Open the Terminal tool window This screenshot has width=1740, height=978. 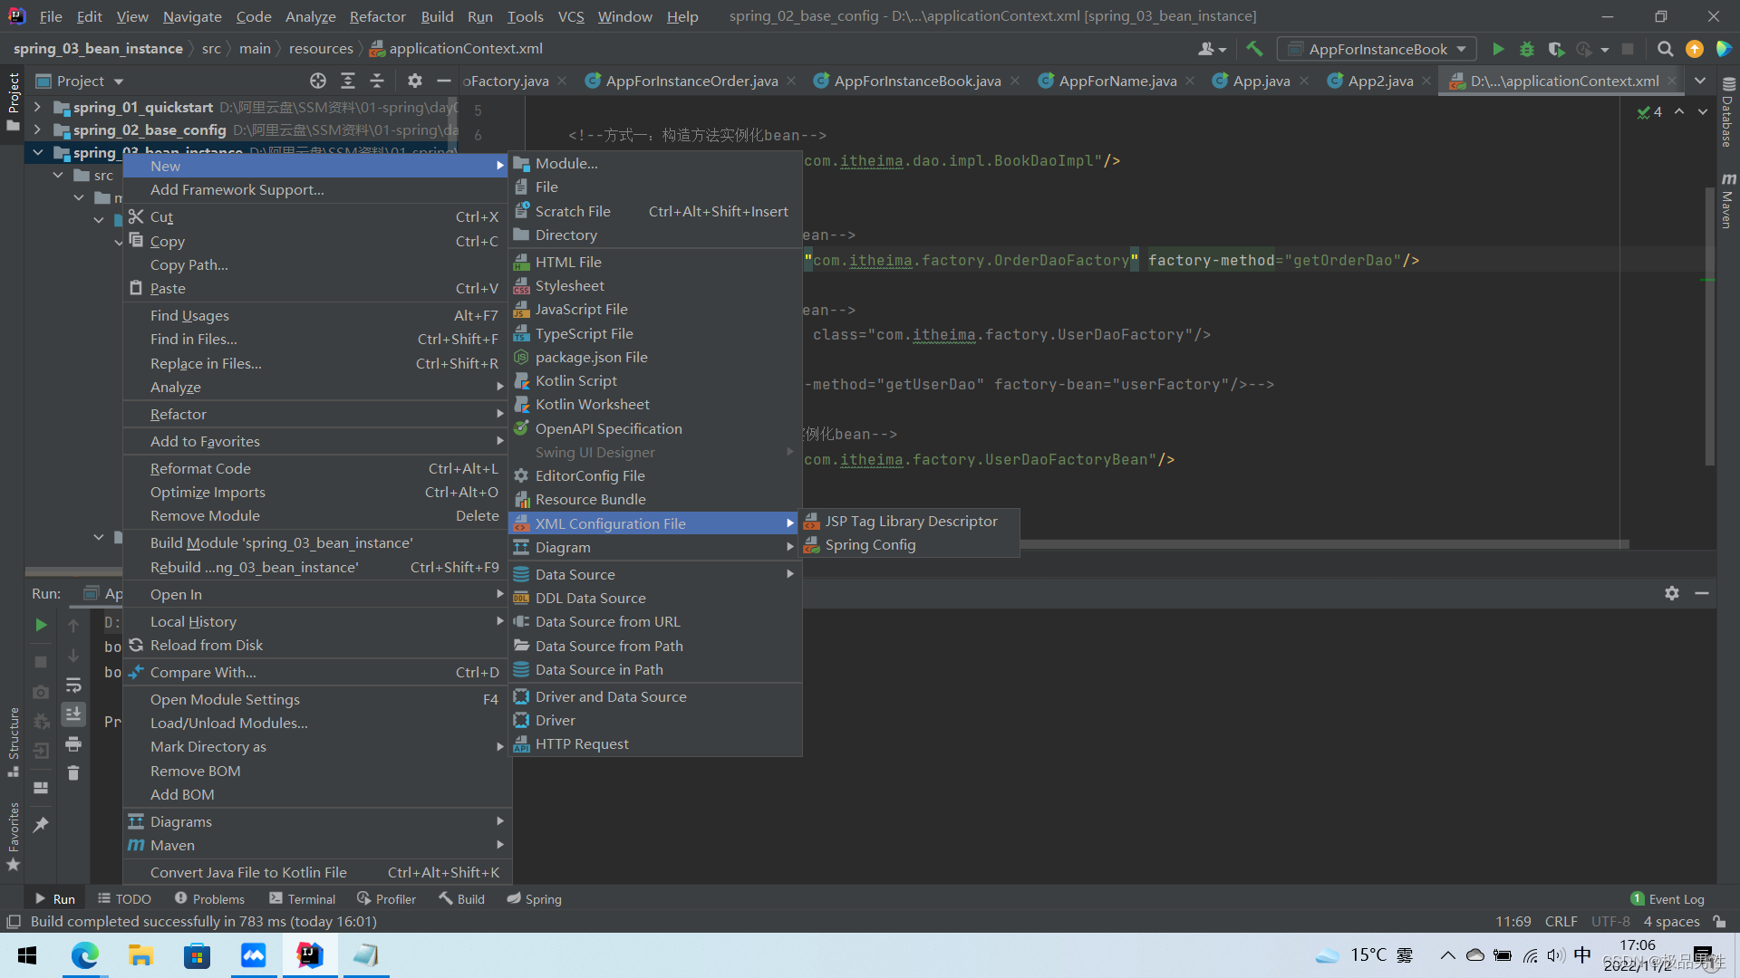click(303, 899)
